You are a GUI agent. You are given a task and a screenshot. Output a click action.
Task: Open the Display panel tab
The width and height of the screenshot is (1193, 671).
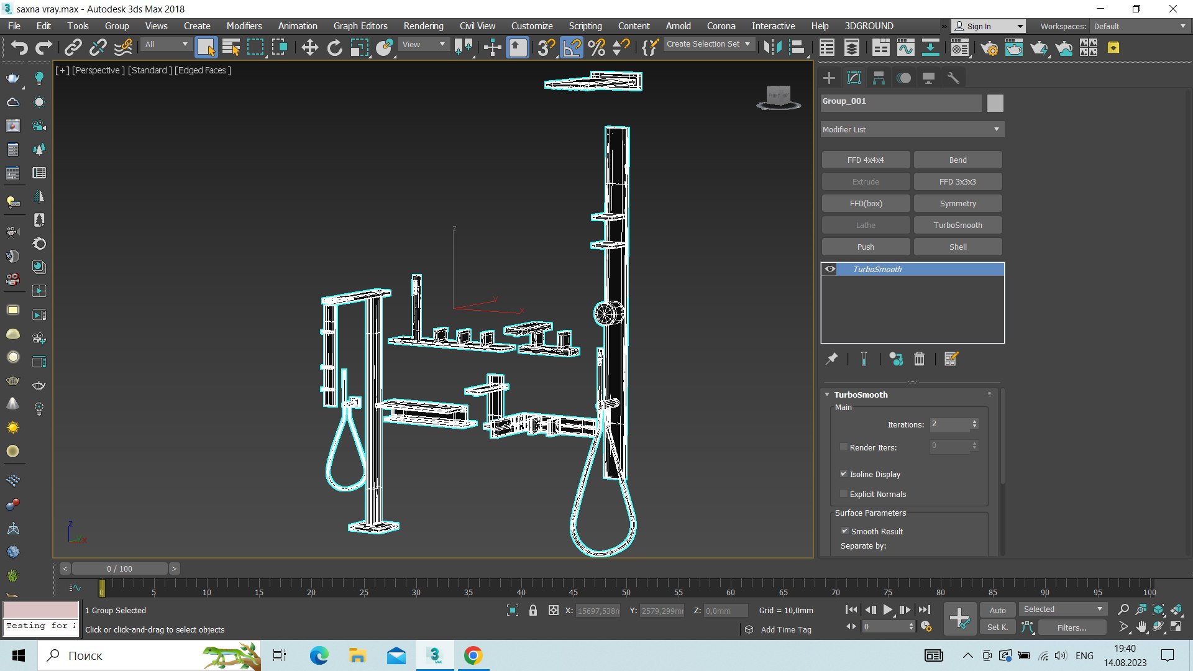tap(928, 78)
